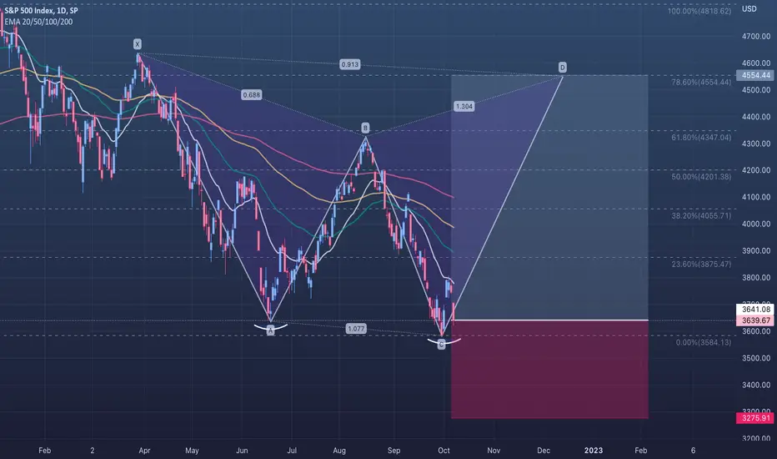Viewport: 777px width, 459px height.
Task: Click the 1.077 ratio label
Action: (356, 329)
